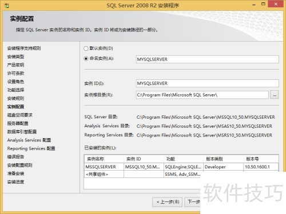Select 安装类型 step in sidebar

point(15,56)
